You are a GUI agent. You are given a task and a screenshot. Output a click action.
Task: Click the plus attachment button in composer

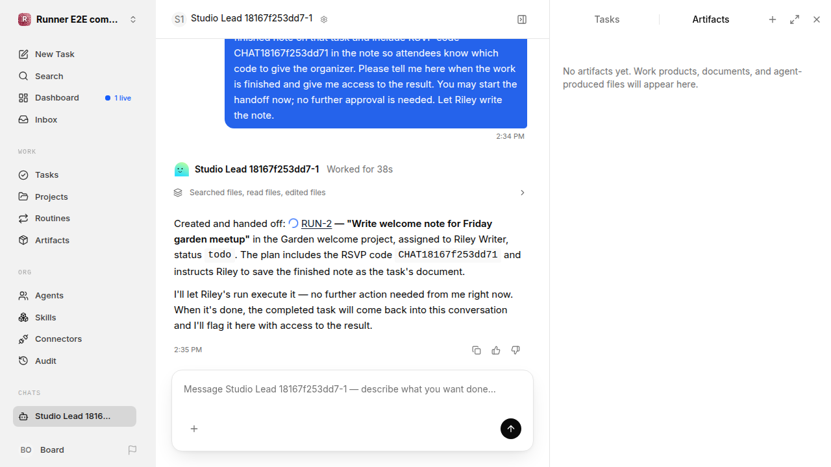194,429
